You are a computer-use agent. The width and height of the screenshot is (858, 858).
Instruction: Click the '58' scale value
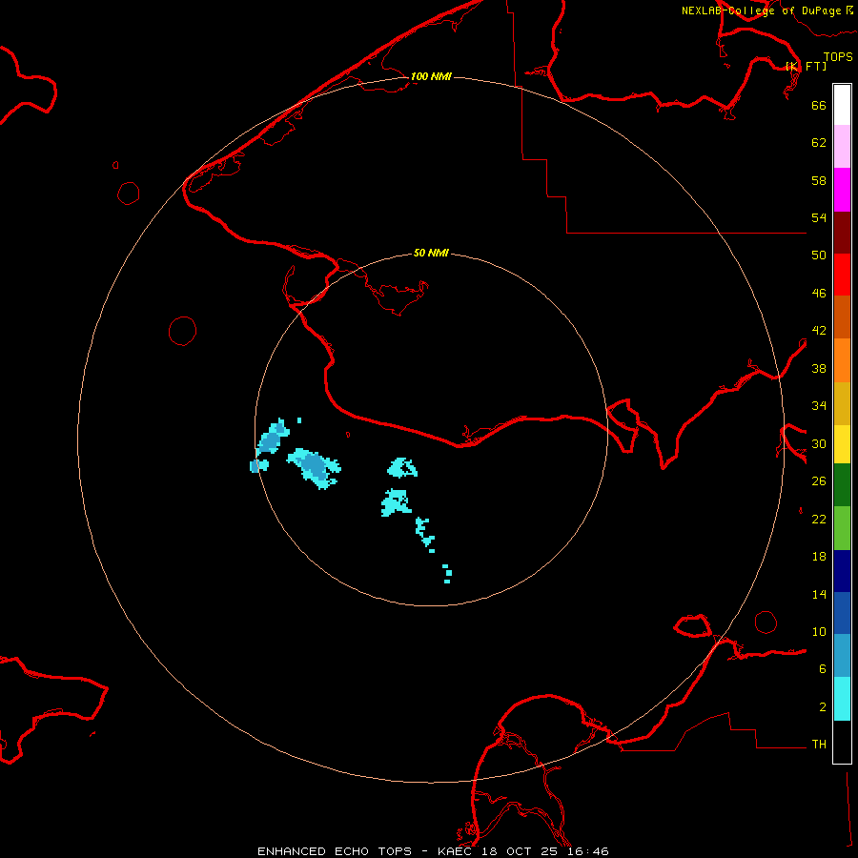tap(819, 180)
